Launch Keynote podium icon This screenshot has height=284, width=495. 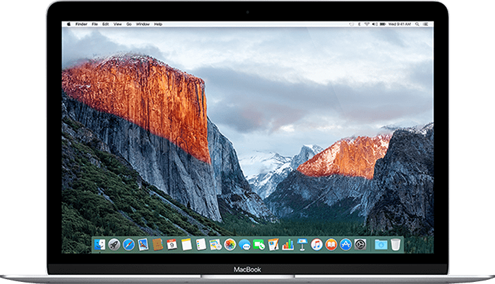click(x=302, y=244)
